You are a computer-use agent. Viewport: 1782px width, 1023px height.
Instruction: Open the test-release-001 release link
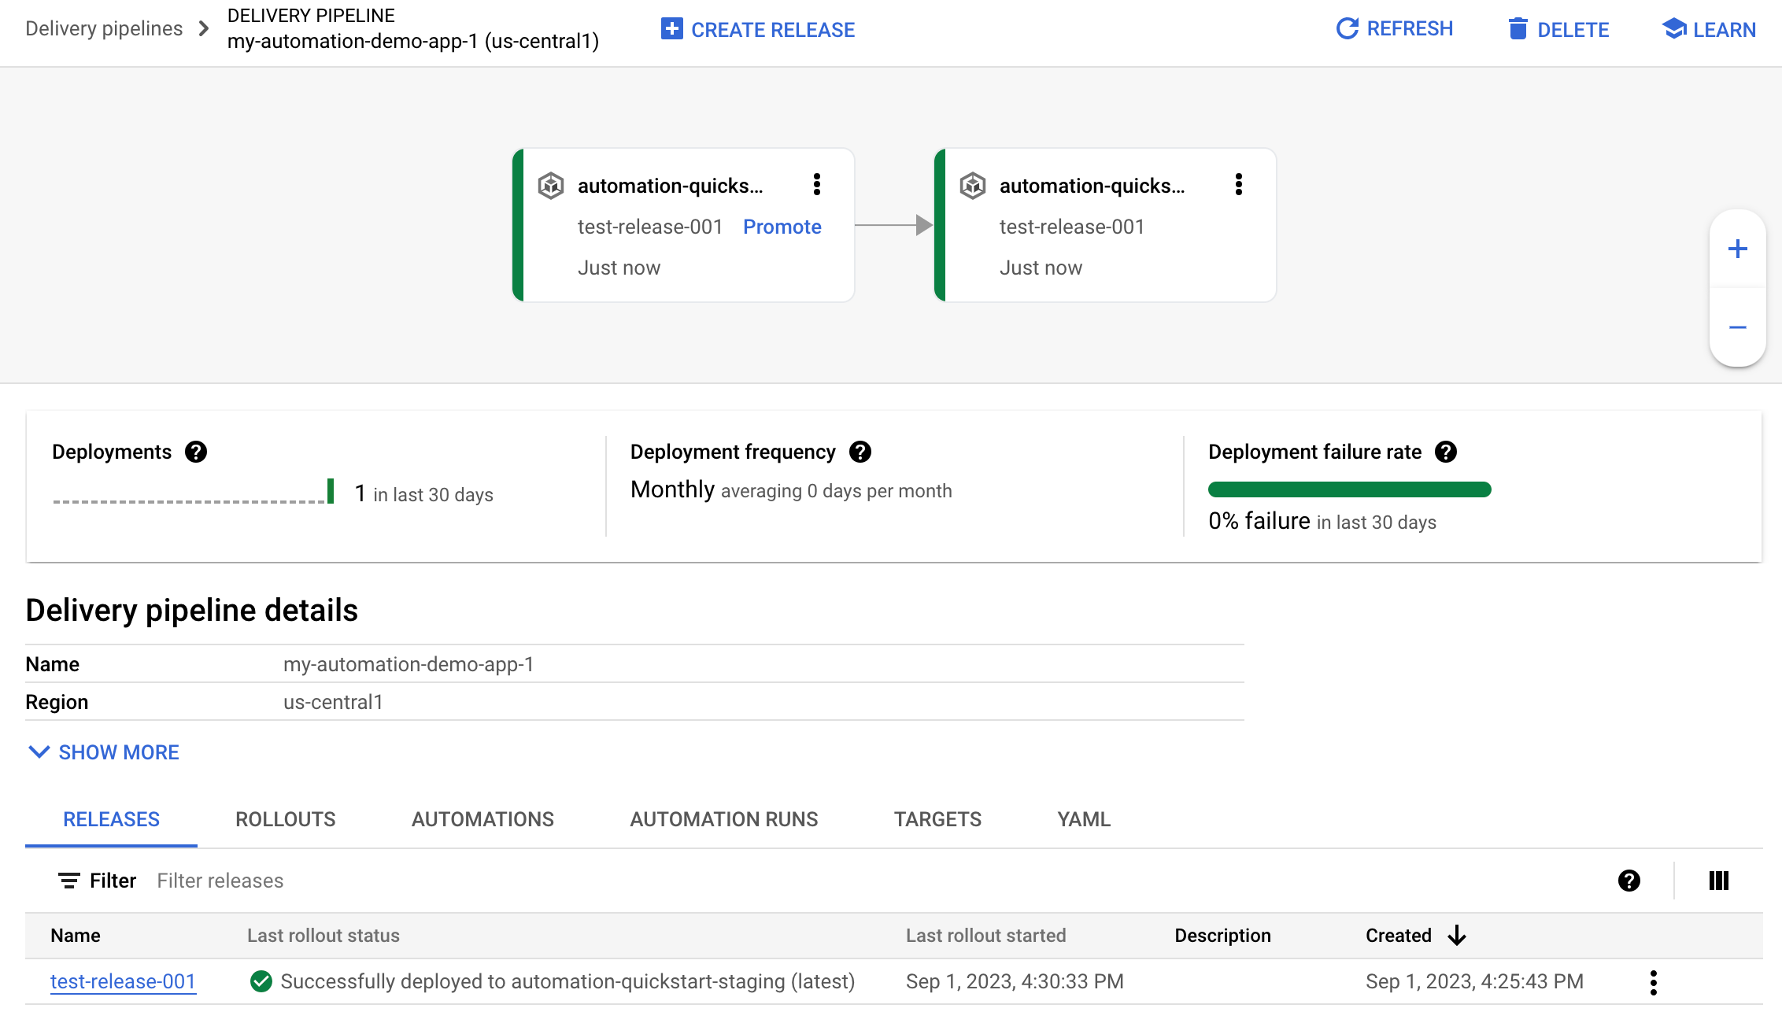(x=122, y=981)
